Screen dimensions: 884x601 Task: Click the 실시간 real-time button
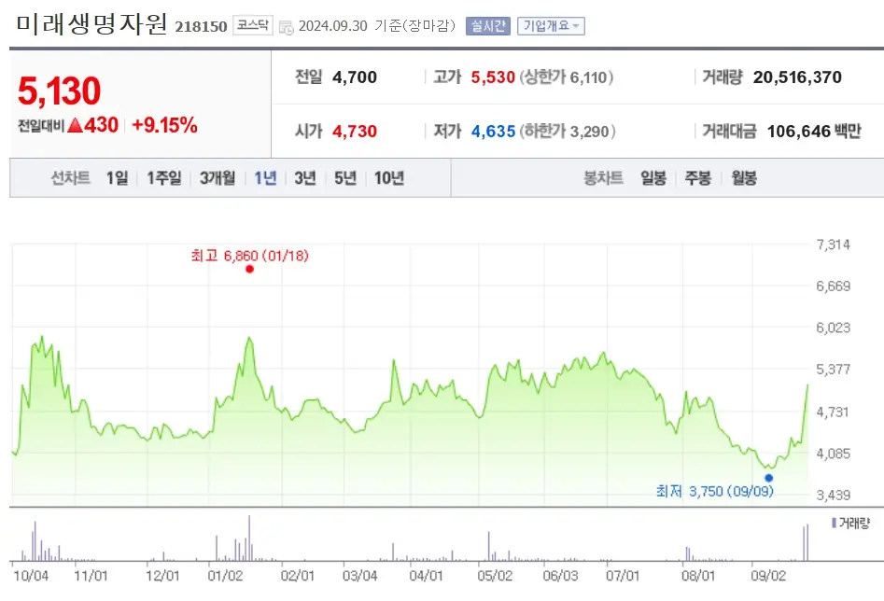coord(489,25)
